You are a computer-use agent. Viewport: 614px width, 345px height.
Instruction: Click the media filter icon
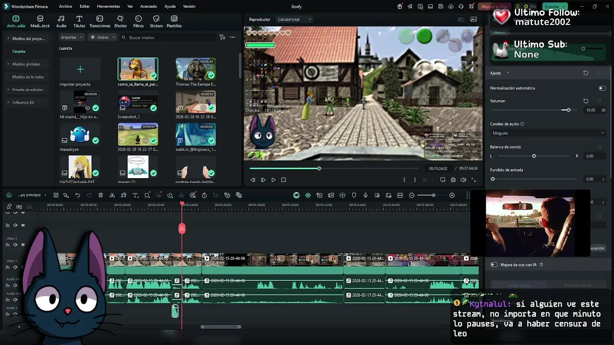pos(222,37)
